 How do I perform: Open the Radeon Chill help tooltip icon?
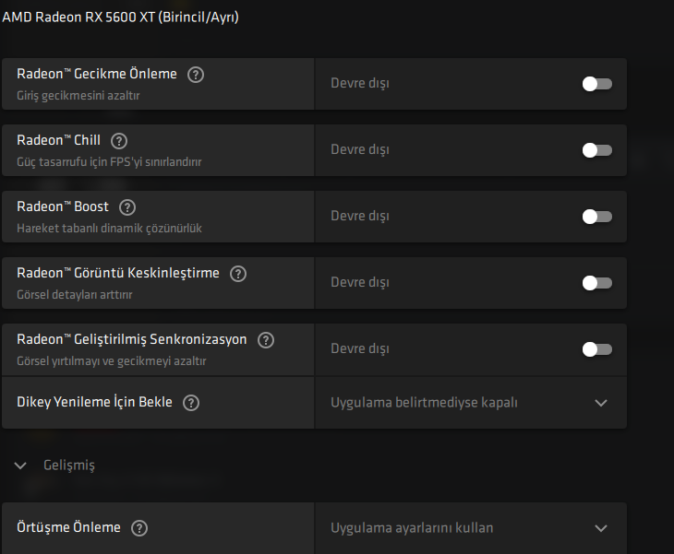click(119, 141)
